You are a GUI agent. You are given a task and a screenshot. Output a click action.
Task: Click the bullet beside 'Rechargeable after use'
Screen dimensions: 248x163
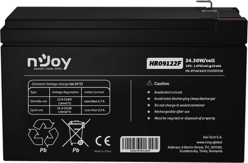(x=149, y=112)
